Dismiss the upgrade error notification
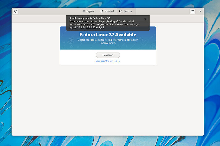Image resolution: width=220 pixels, height=146 pixels. (145, 19)
